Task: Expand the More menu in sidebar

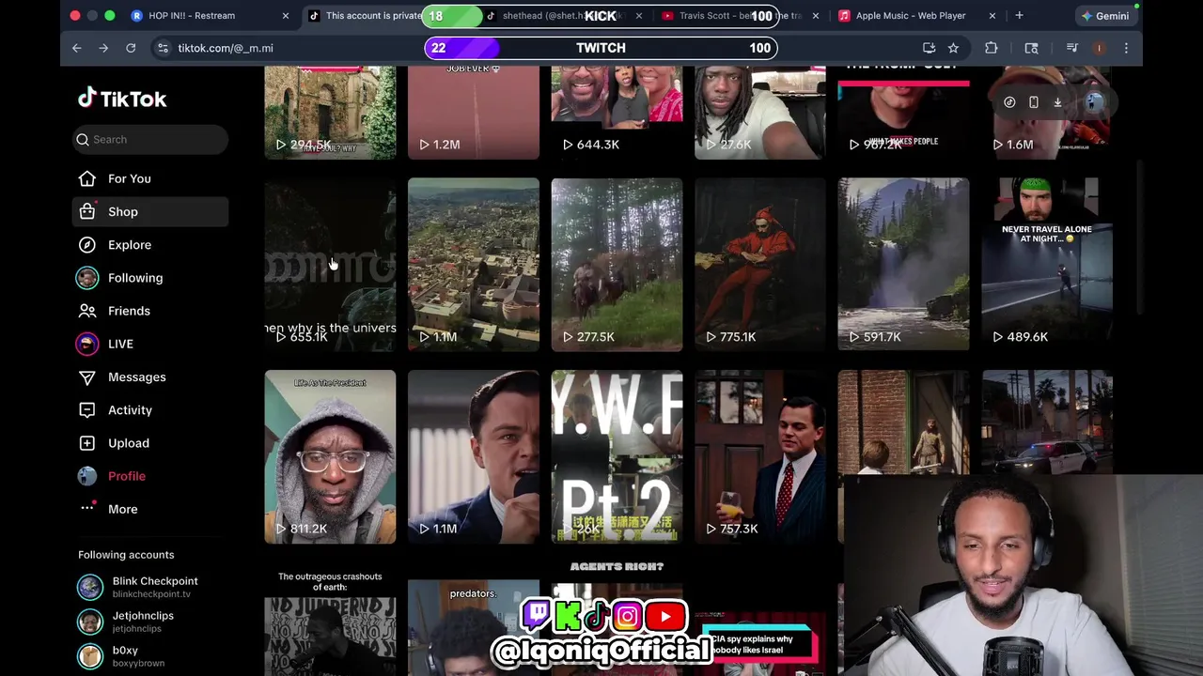Action: point(122,509)
